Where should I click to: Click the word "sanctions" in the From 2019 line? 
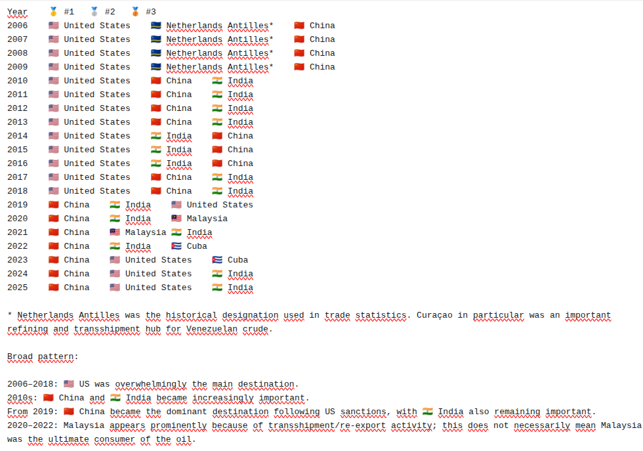[x=363, y=412]
